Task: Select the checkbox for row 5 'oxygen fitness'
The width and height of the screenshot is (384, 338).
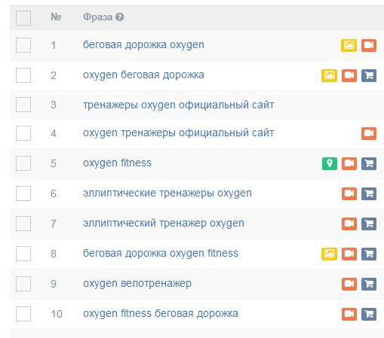Action: pos(23,163)
